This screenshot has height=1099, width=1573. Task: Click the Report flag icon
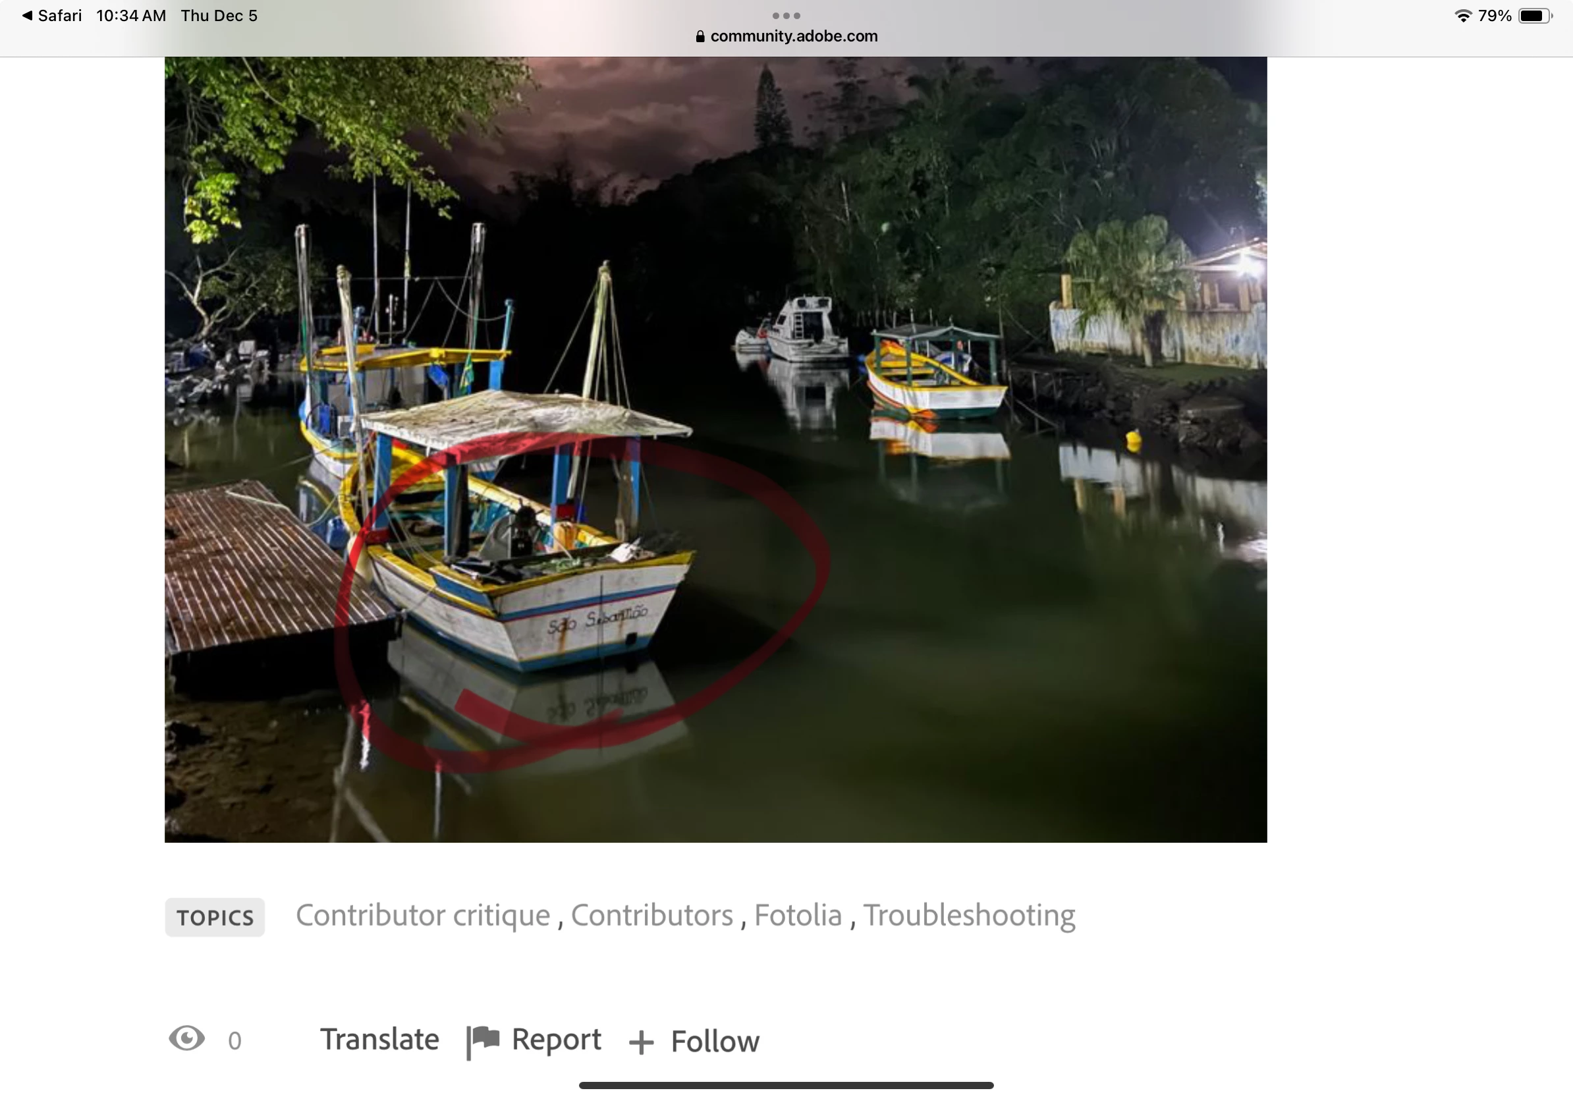tap(483, 1042)
